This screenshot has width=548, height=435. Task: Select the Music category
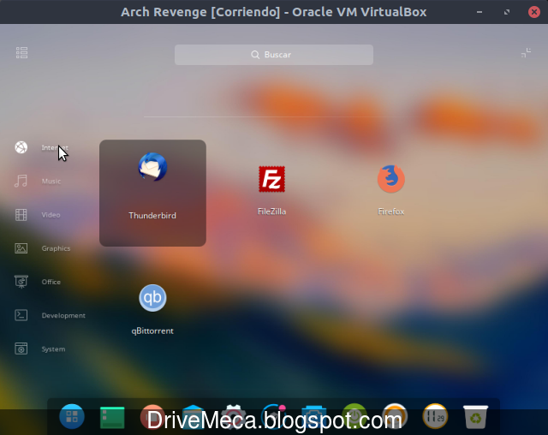point(38,181)
